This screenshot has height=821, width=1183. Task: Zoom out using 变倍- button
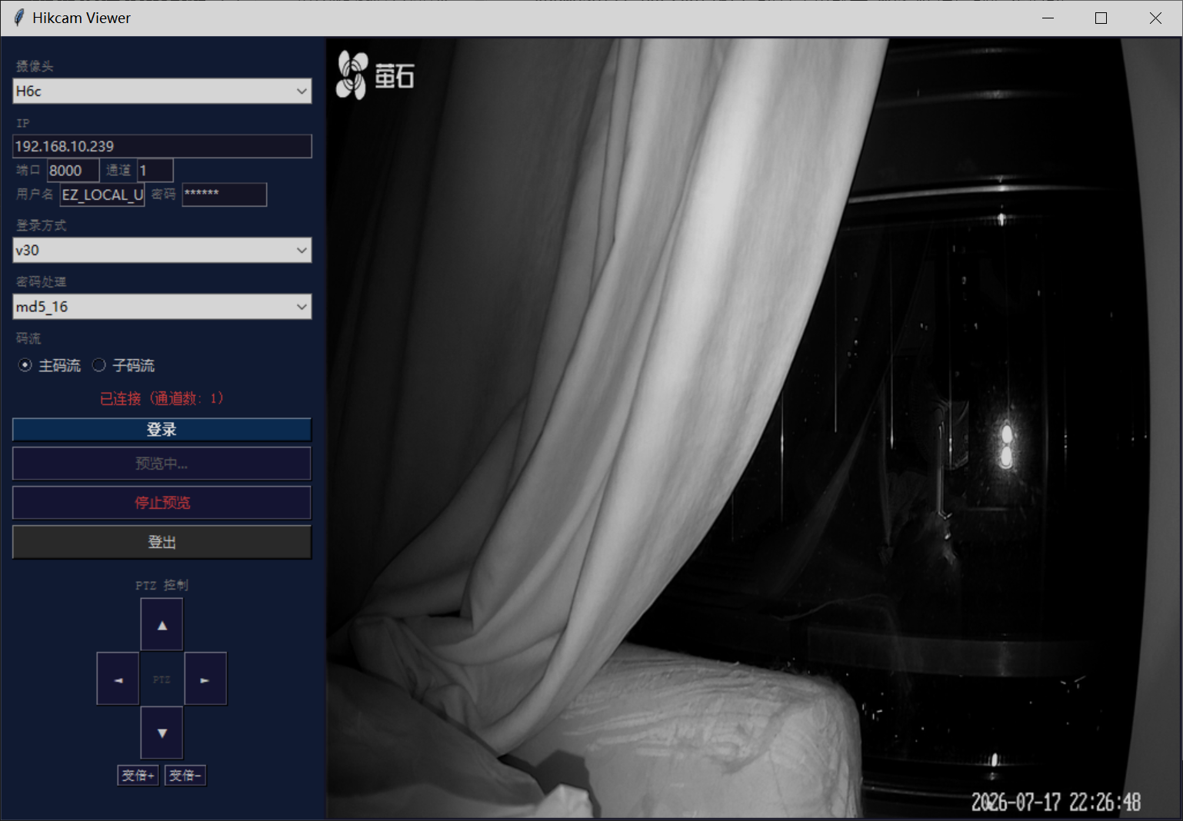(185, 775)
